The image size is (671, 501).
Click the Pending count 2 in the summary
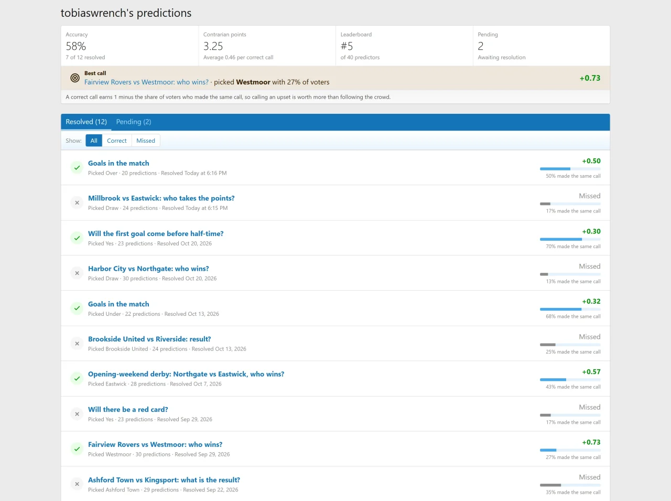[x=481, y=46]
